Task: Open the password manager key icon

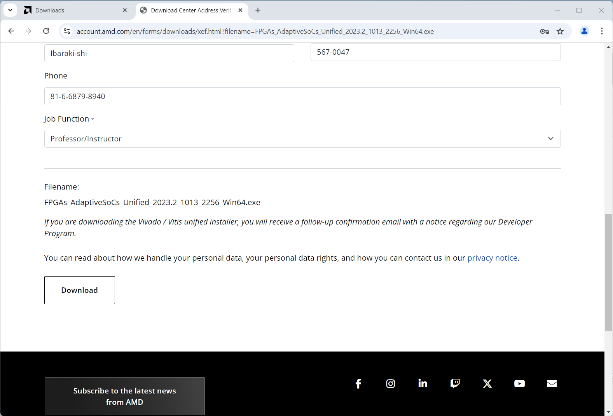Action: (544, 31)
